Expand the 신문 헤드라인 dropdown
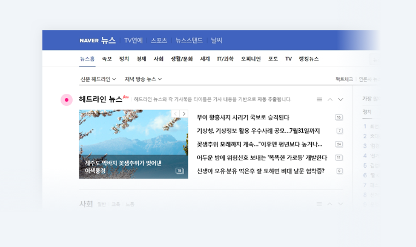Image resolution: width=416 pixels, height=247 pixels. click(x=98, y=79)
